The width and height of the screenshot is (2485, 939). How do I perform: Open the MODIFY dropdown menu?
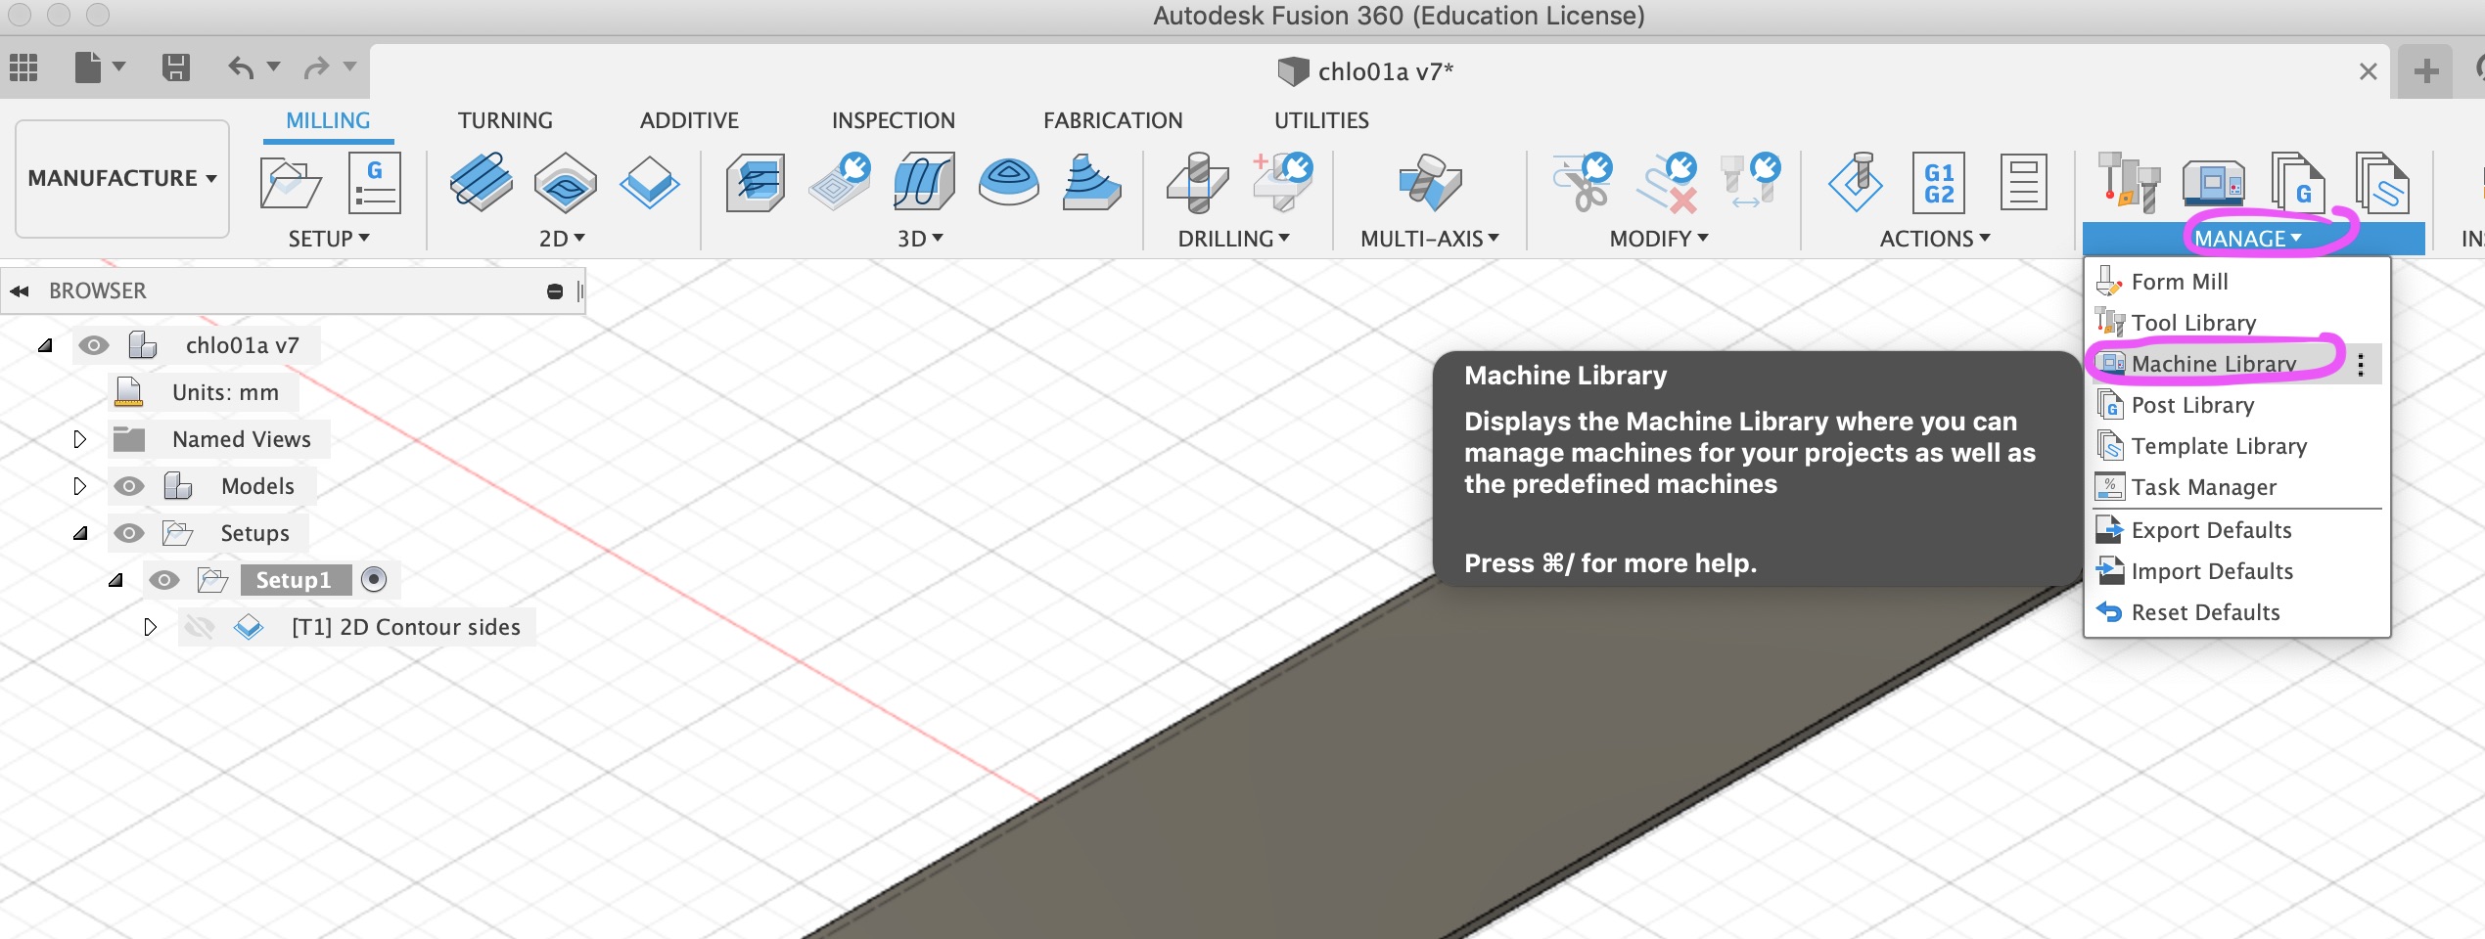tap(1659, 239)
